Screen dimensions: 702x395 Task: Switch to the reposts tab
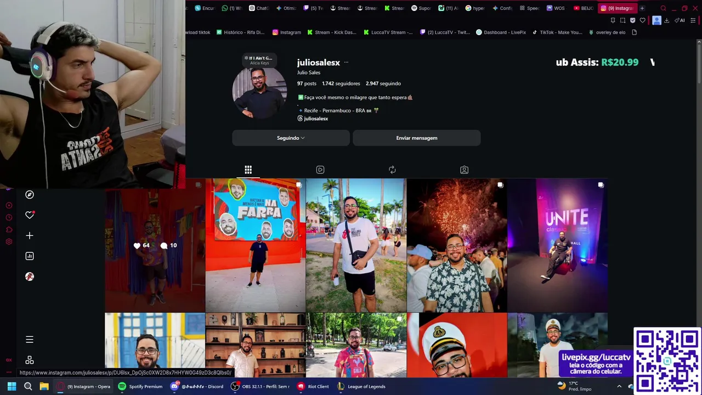click(x=392, y=170)
